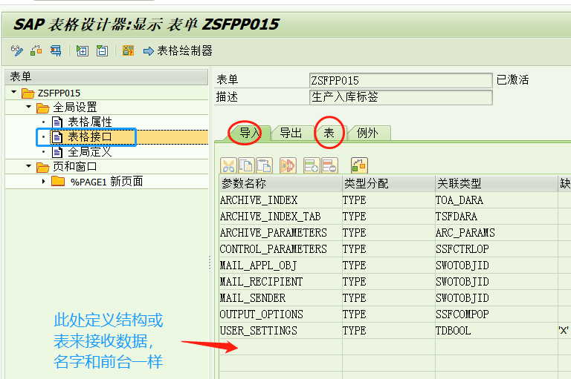Select the ARCHIVE_PARAMETERS parameter cell
The image size is (571, 379).
tap(280, 233)
